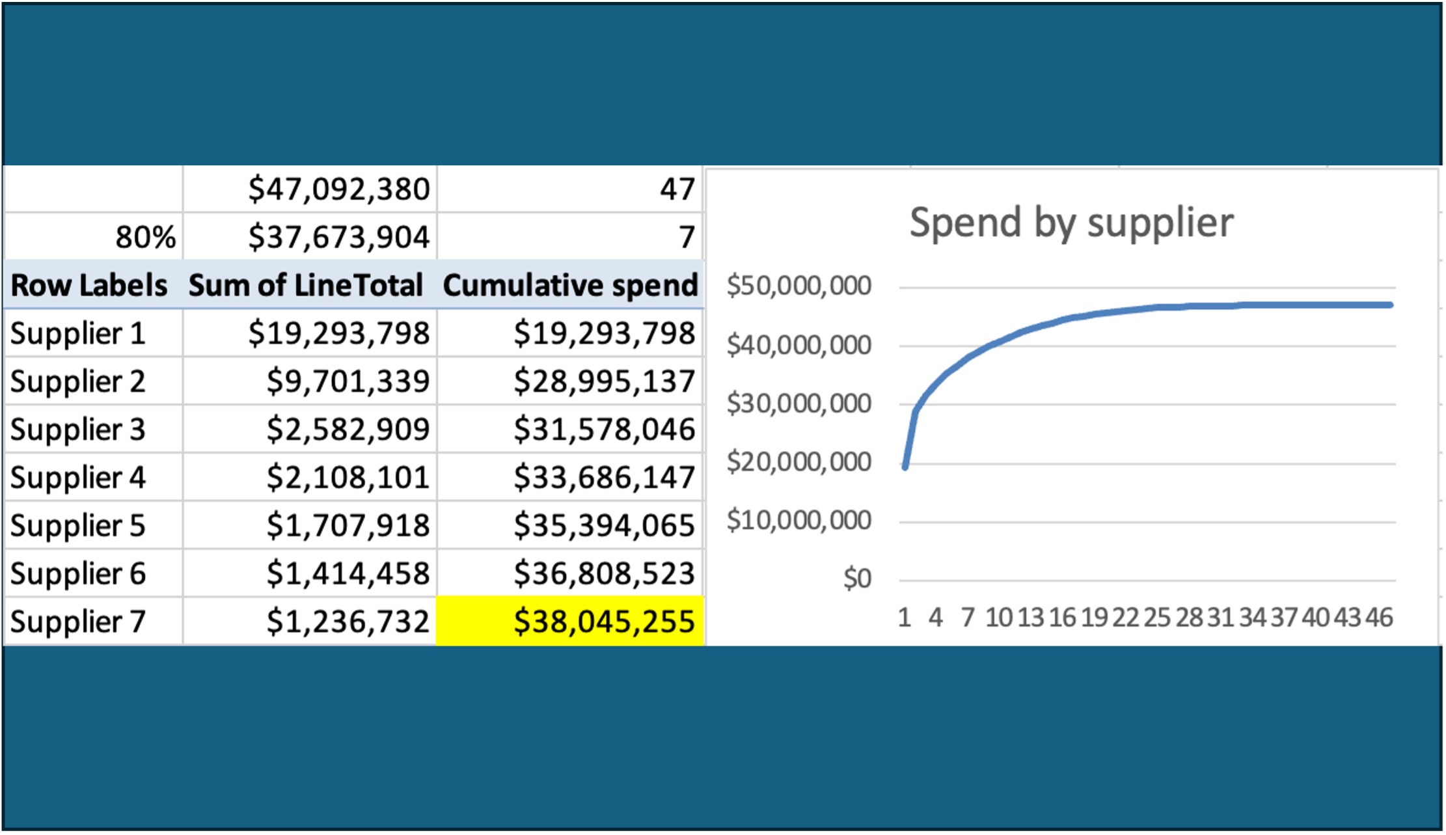1446x835 pixels.
Task: Click the 'Row Labels' column header
Action: 88,285
